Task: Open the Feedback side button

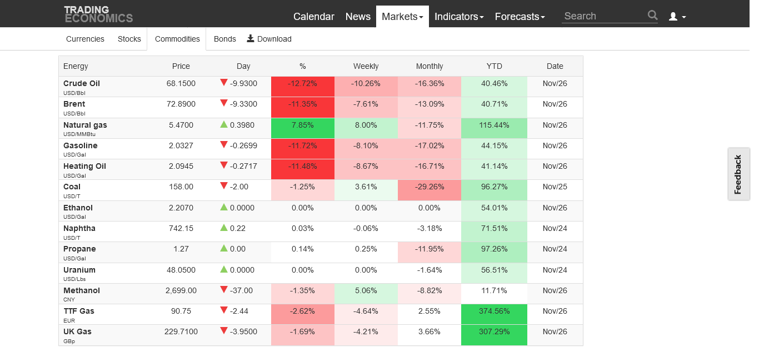Action: click(738, 174)
